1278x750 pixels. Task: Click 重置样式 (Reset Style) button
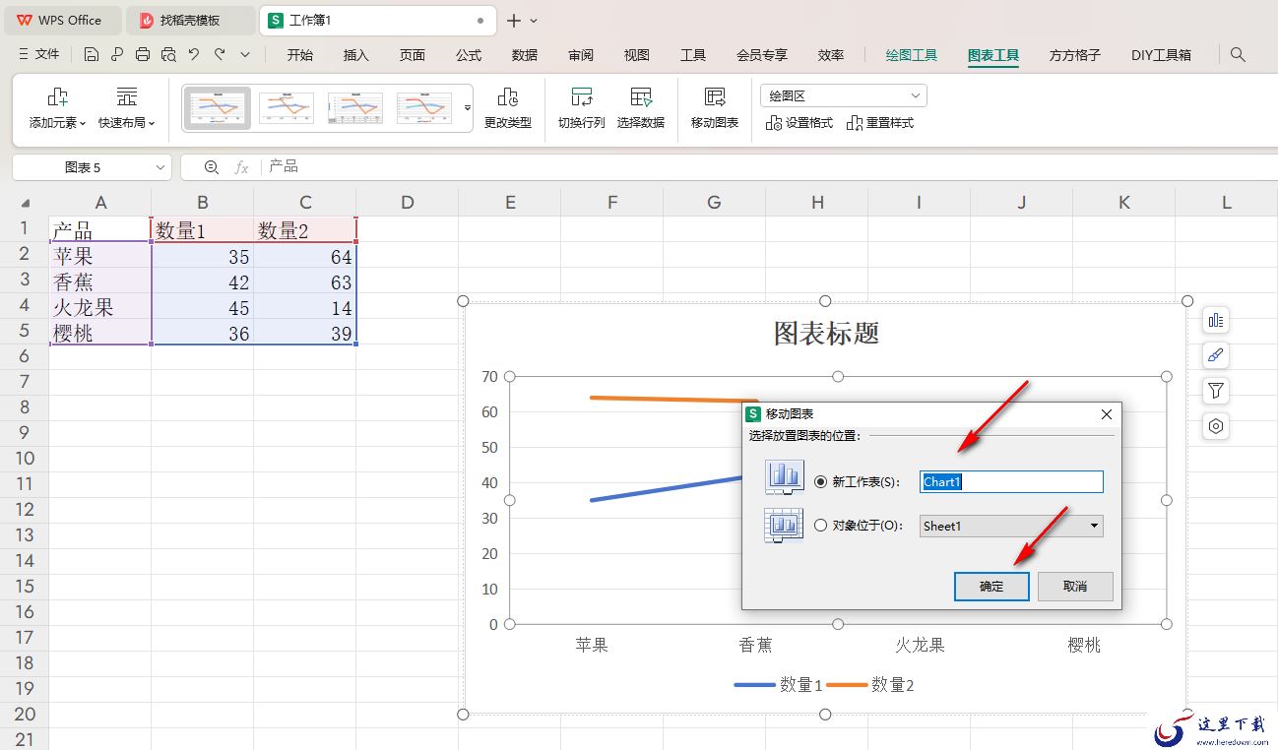tap(880, 123)
